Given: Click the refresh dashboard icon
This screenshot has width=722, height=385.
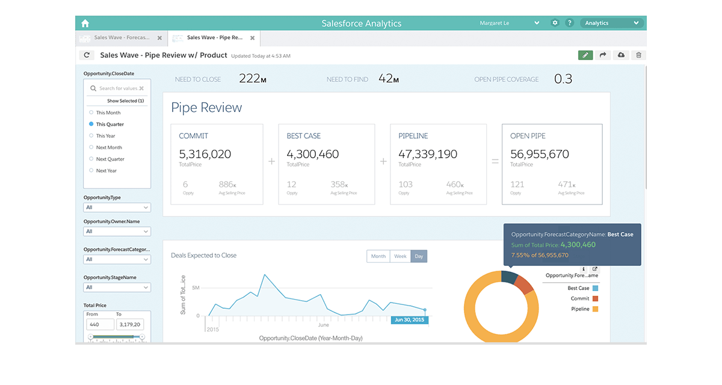Looking at the screenshot, I should (87, 55).
